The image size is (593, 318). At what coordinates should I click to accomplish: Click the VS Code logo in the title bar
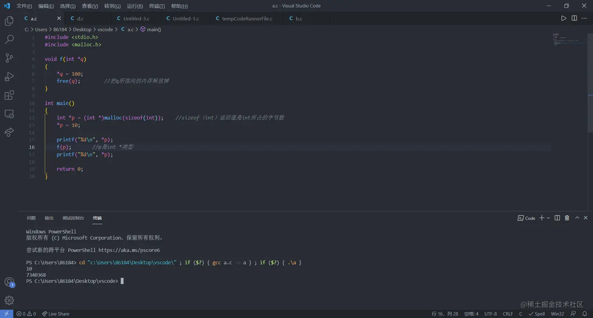tap(7, 6)
